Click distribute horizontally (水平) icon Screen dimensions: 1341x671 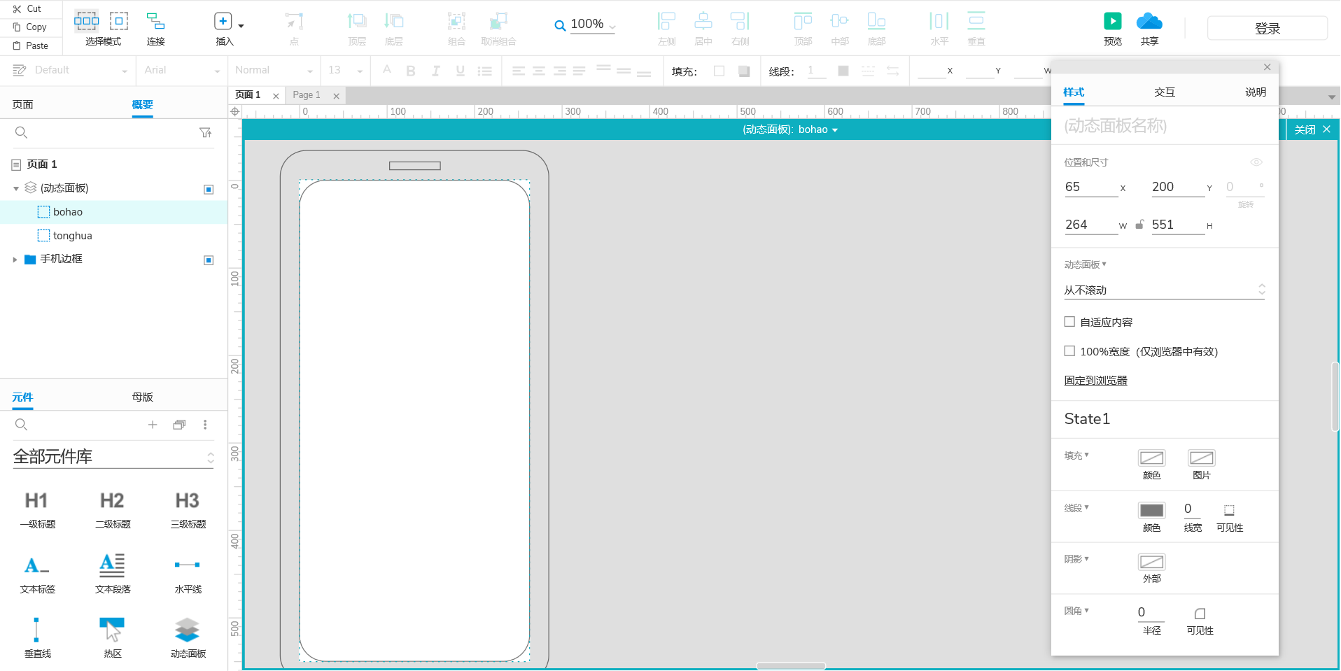click(939, 21)
